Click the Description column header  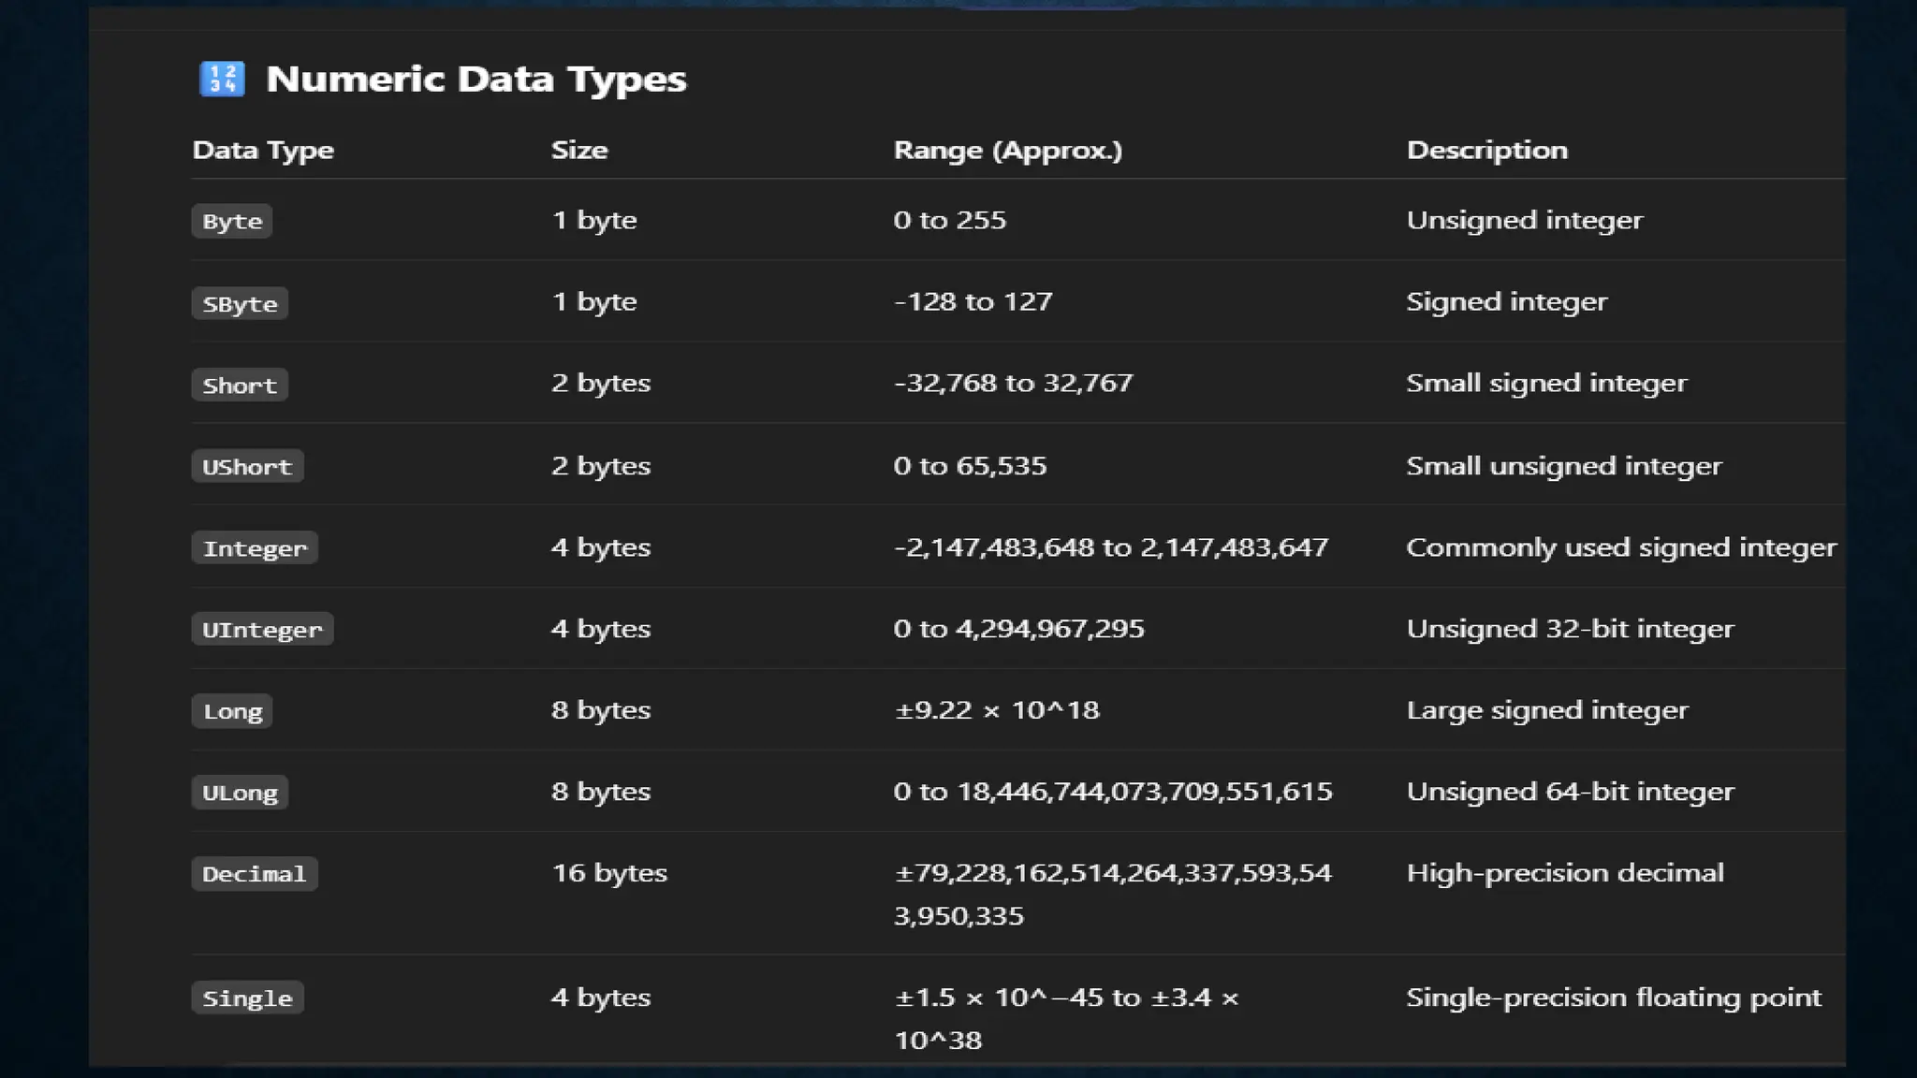point(1486,150)
